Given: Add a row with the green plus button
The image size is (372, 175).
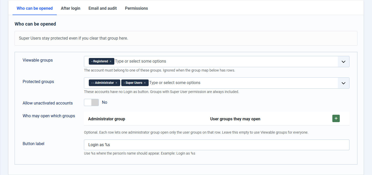Looking at the screenshot, I should tap(336, 119).
